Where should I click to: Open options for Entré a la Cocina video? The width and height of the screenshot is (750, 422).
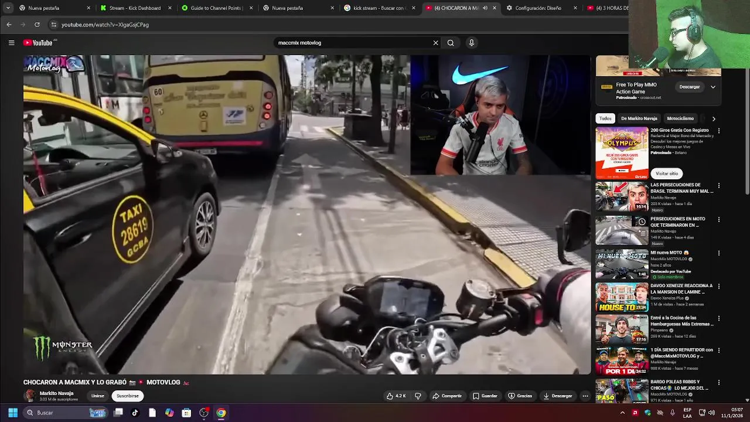click(719, 318)
